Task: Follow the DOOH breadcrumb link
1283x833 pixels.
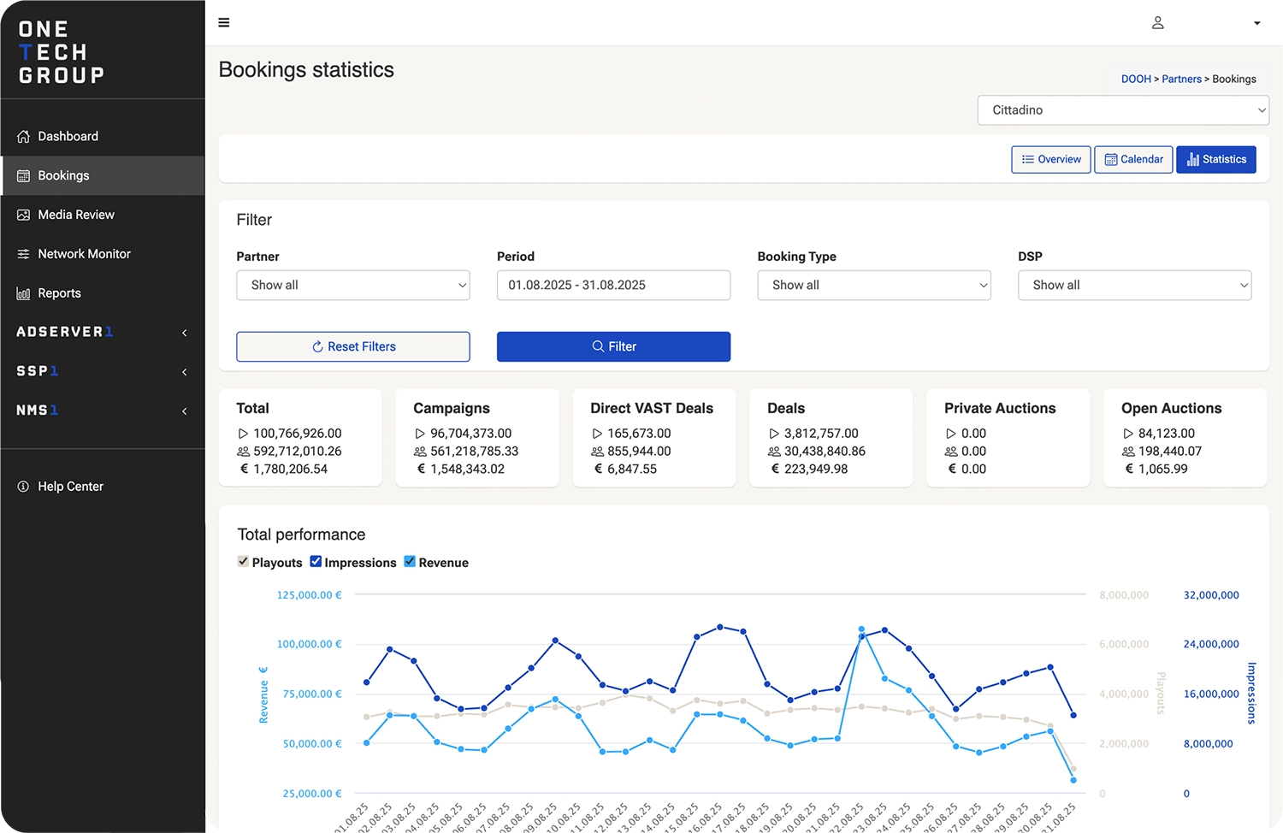Action: click(1136, 80)
